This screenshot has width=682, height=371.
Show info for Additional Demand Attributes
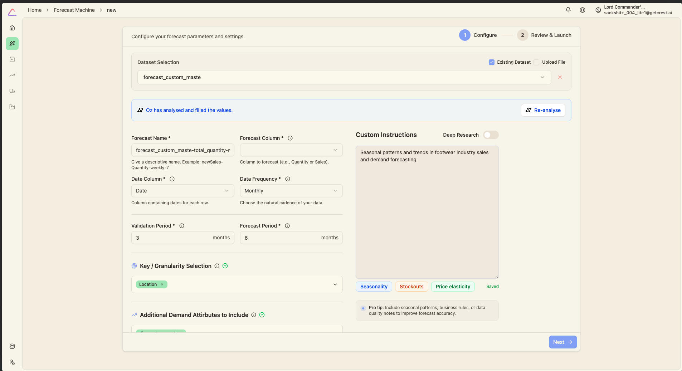pos(254,315)
